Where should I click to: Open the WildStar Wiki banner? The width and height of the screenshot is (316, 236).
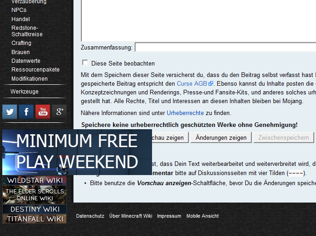pos(34,180)
